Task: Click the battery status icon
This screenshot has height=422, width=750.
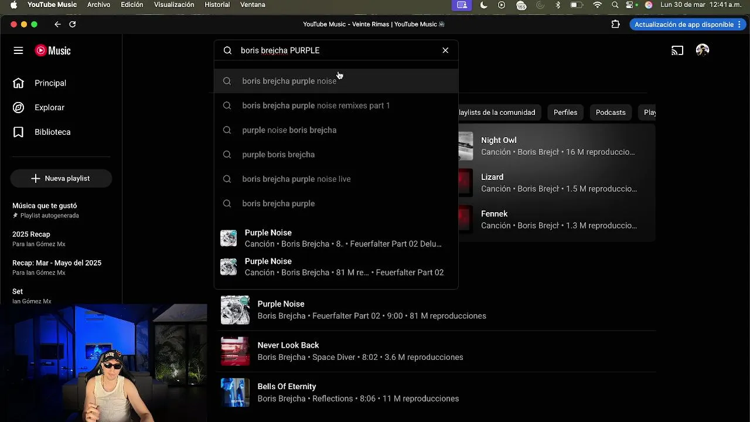Action: pyautogui.click(x=577, y=5)
